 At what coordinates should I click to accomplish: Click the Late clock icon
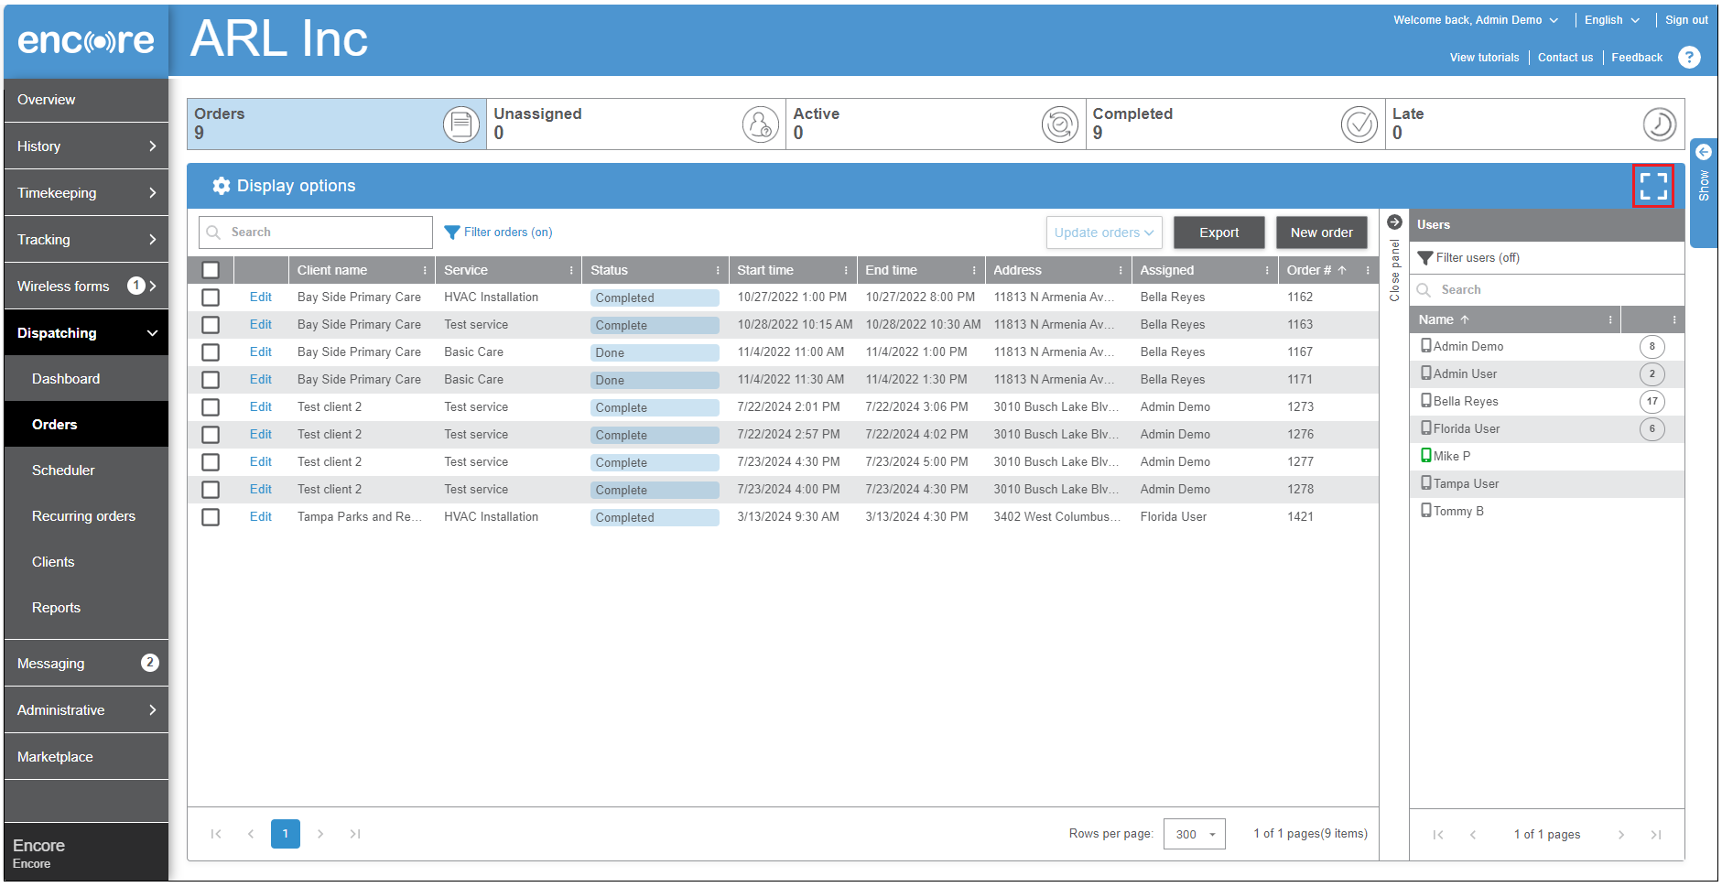click(x=1659, y=124)
